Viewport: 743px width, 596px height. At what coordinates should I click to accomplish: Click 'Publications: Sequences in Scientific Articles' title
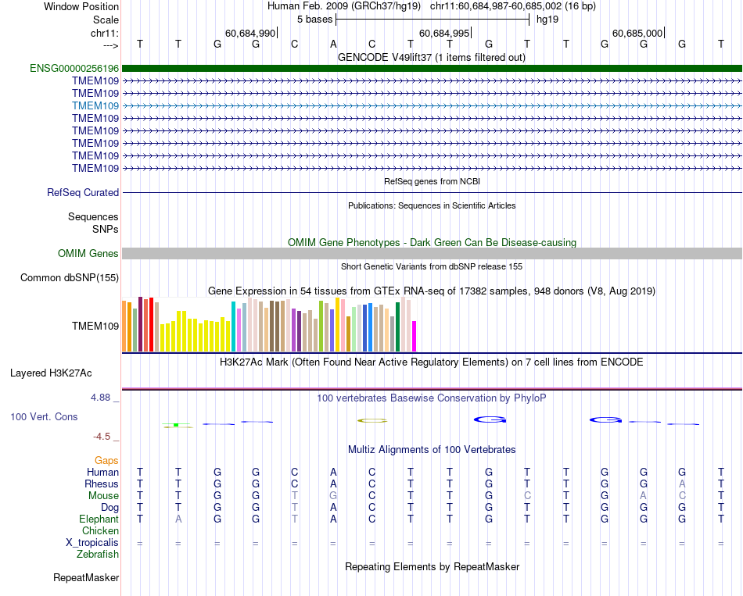coord(432,205)
